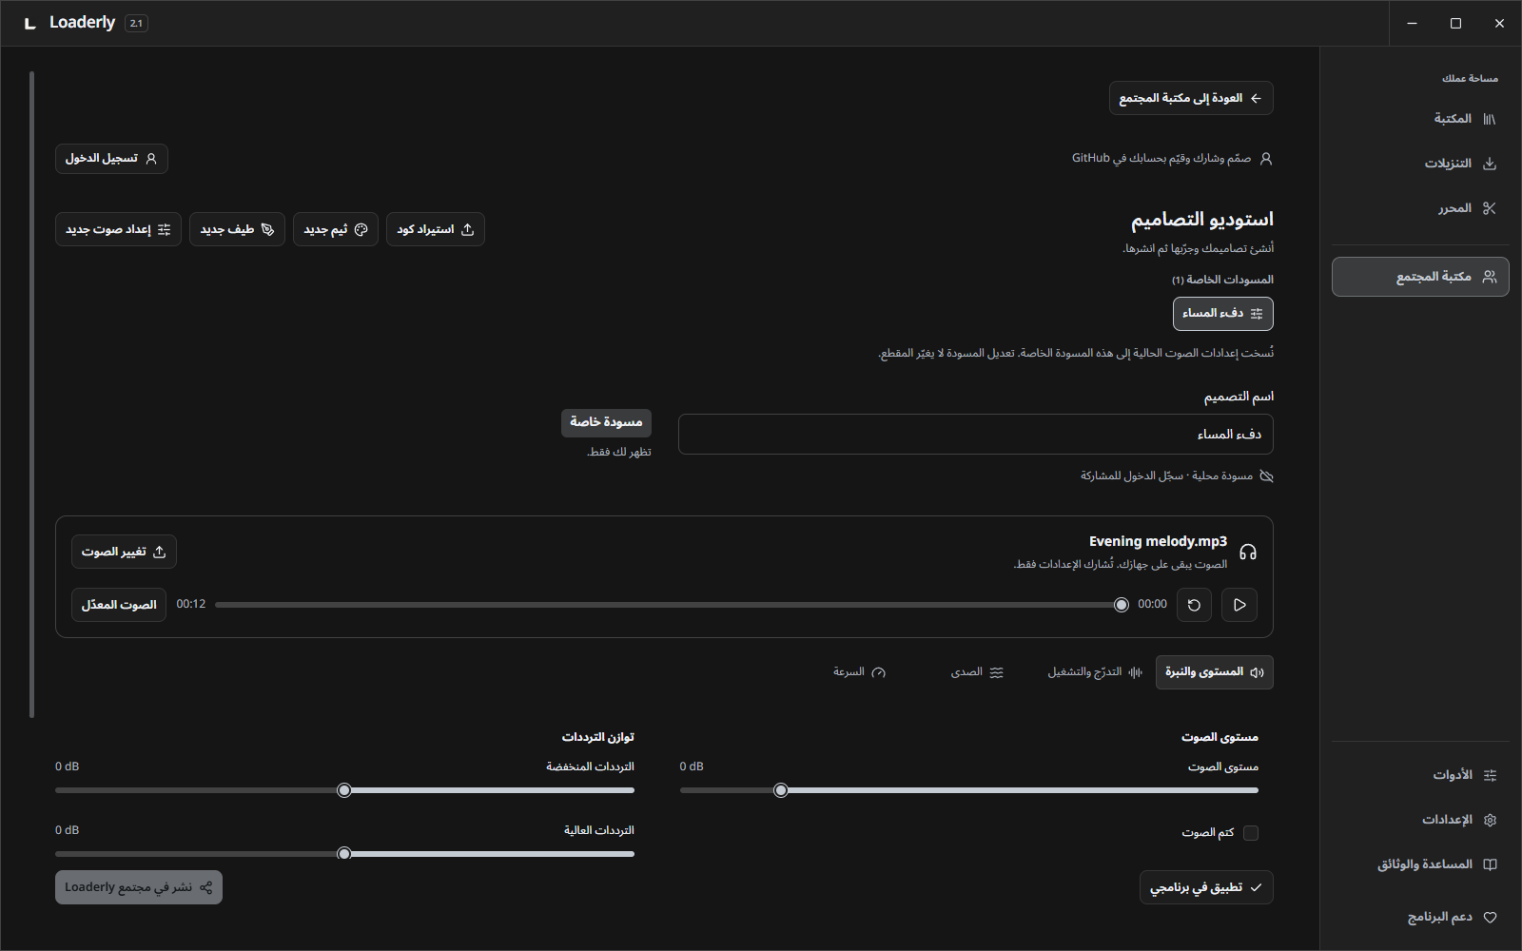Click the user icon beside GitHub text

tap(1266, 159)
